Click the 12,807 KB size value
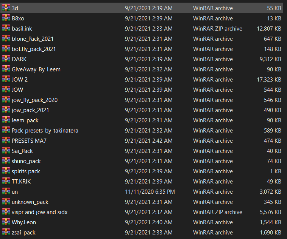 [269, 29]
